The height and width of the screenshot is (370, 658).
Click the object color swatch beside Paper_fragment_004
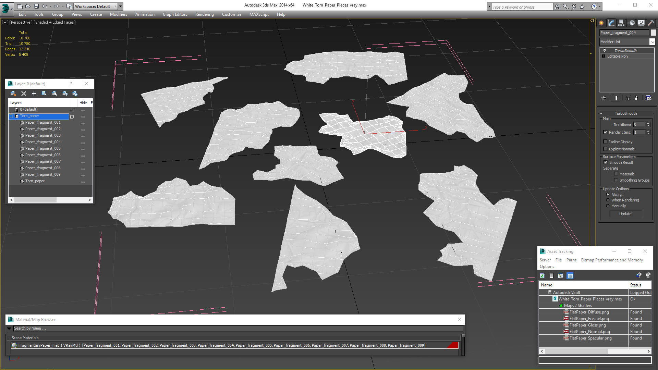coord(654,33)
